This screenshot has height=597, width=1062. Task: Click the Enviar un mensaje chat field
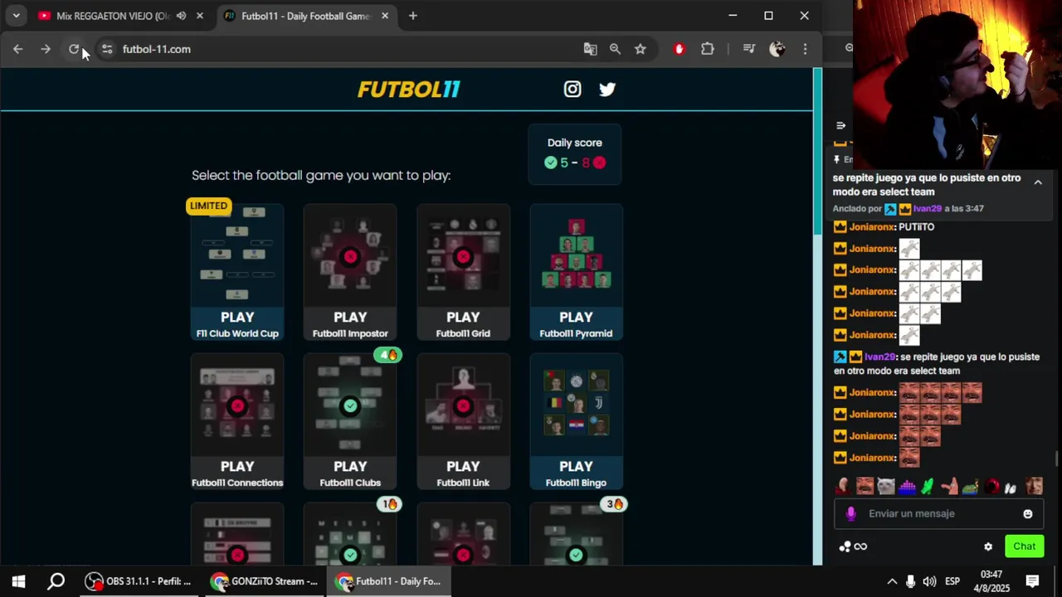pyautogui.click(x=938, y=513)
